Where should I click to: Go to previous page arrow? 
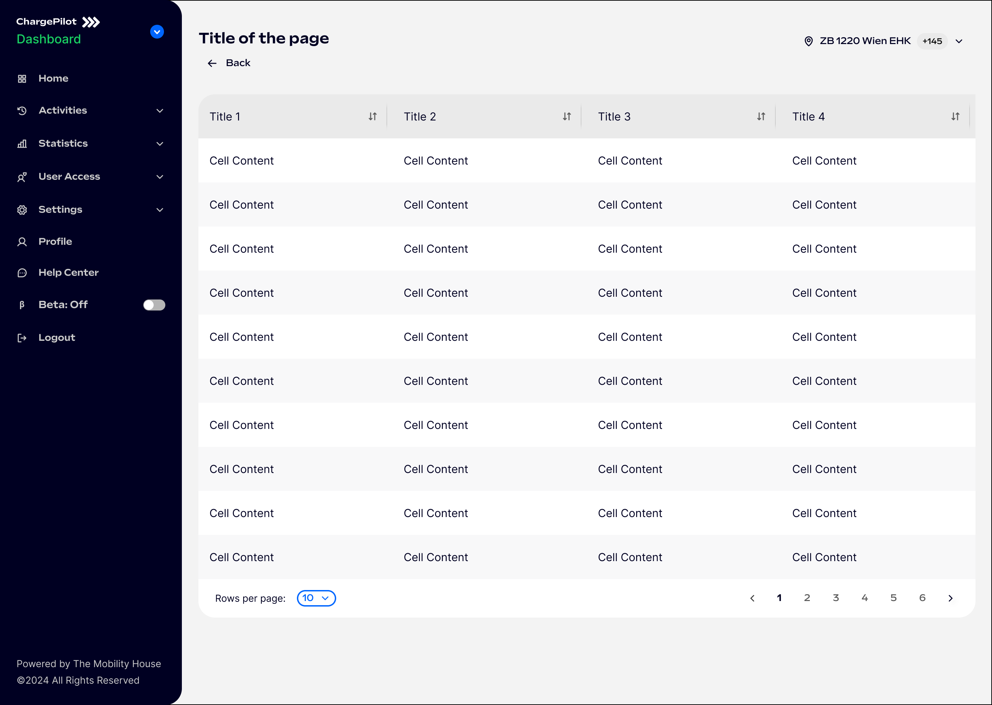click(752, 598)
